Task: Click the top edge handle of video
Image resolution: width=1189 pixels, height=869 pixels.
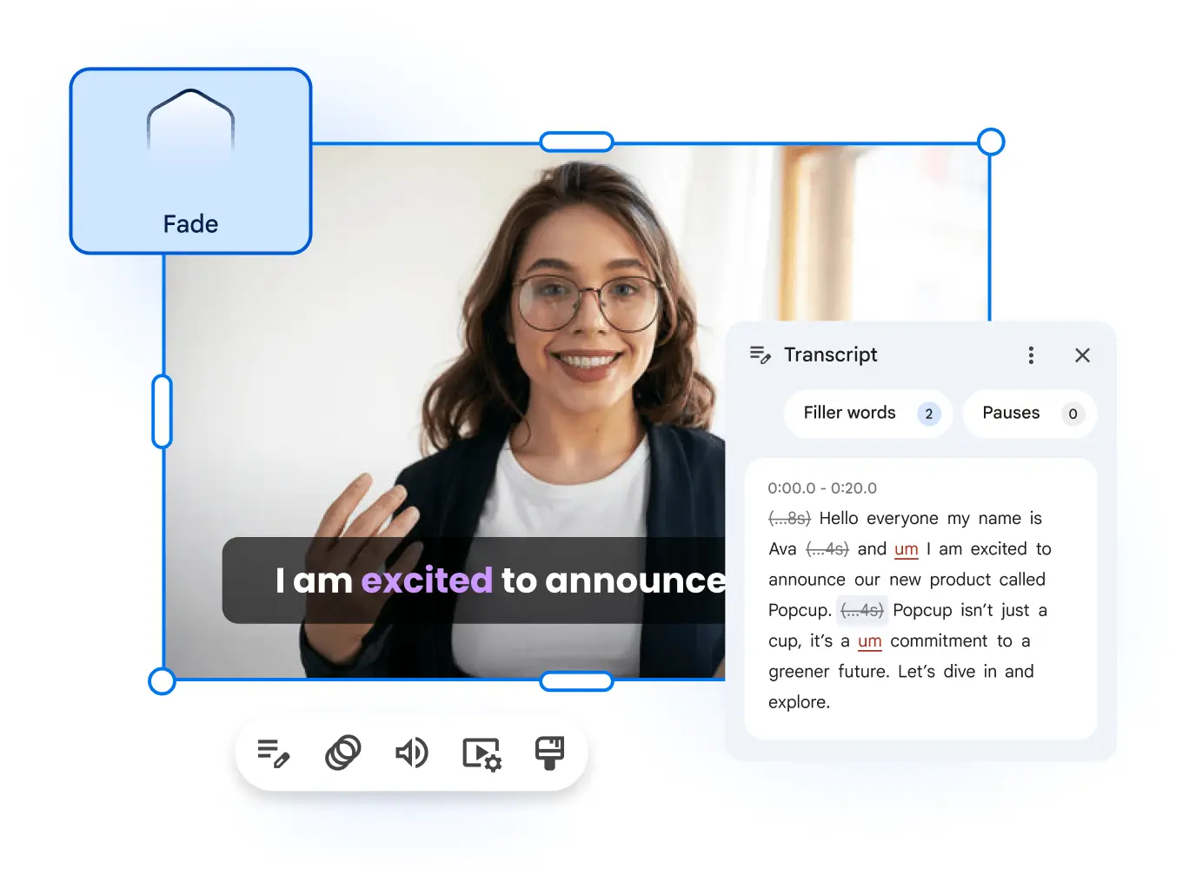Action: [577, 142]
